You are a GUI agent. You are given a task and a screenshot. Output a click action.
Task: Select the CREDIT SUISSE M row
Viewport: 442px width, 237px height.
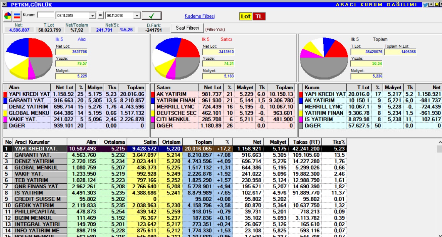coord(175,199)
